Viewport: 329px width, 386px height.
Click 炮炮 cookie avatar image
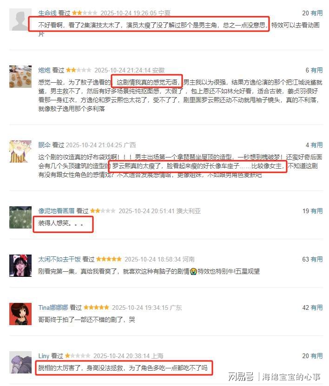[20, 77]
